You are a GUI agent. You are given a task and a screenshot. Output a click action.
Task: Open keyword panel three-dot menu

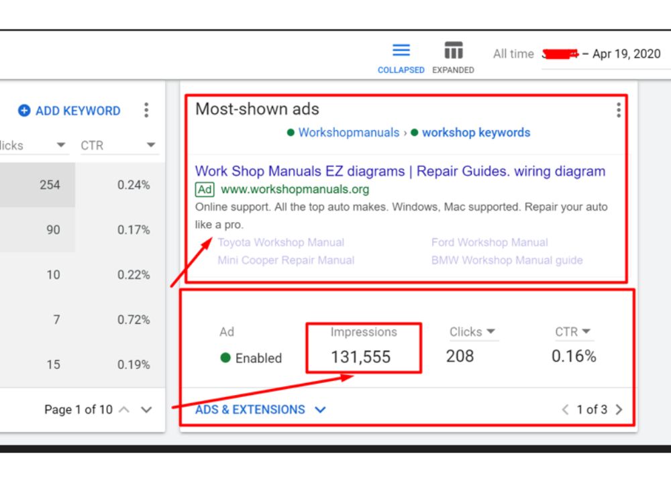[x=146, y=111]
